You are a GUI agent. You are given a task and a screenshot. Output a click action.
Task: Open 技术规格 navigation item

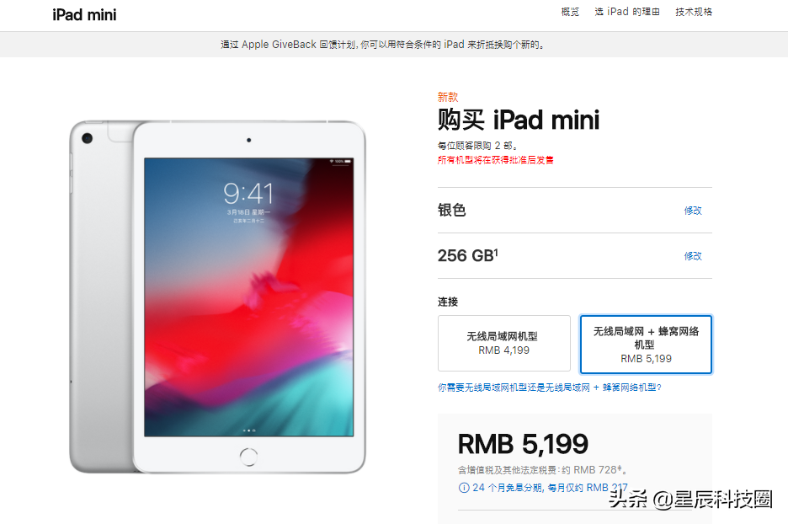pos(694,12)
